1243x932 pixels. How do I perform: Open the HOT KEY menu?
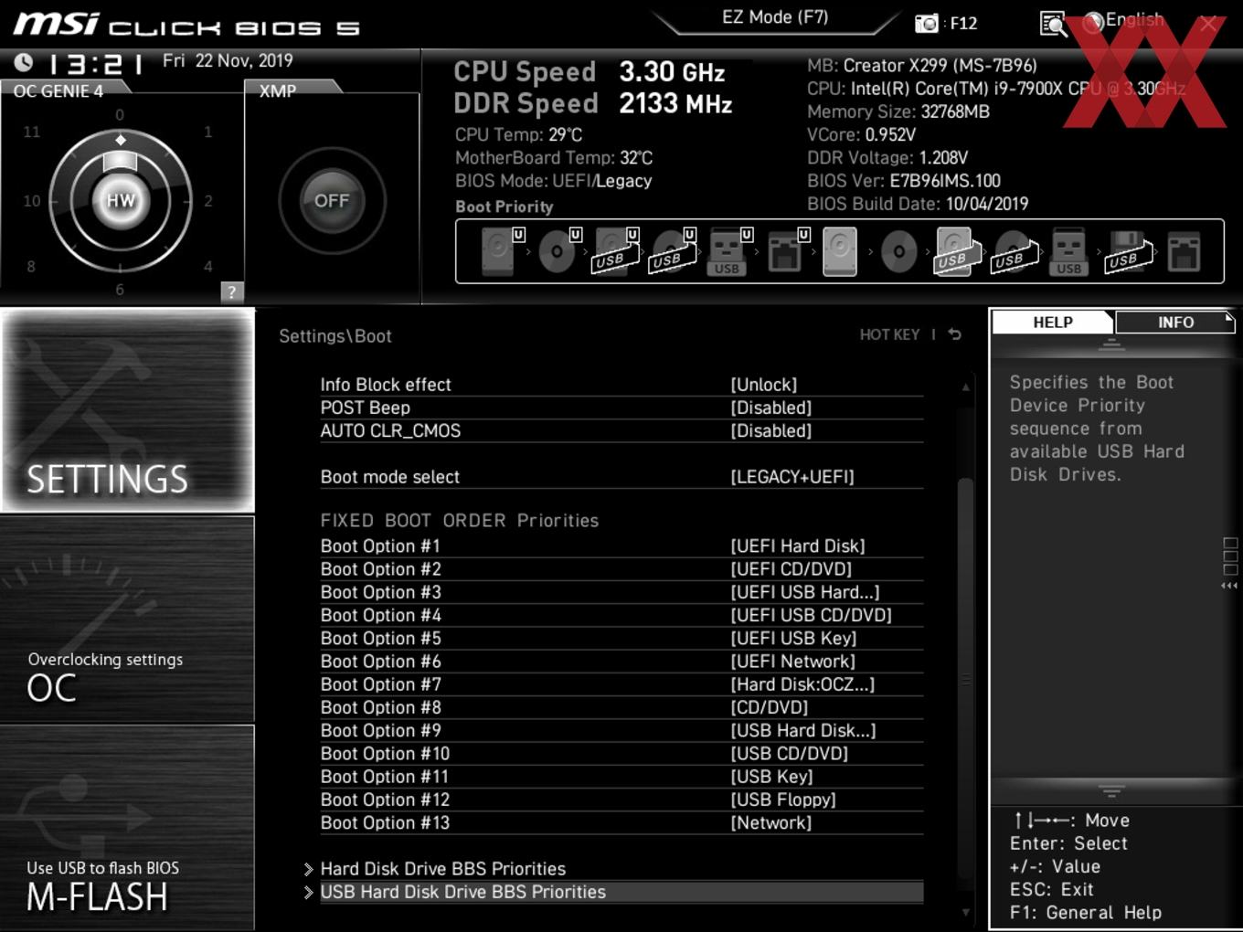click(x=889, y=334)
